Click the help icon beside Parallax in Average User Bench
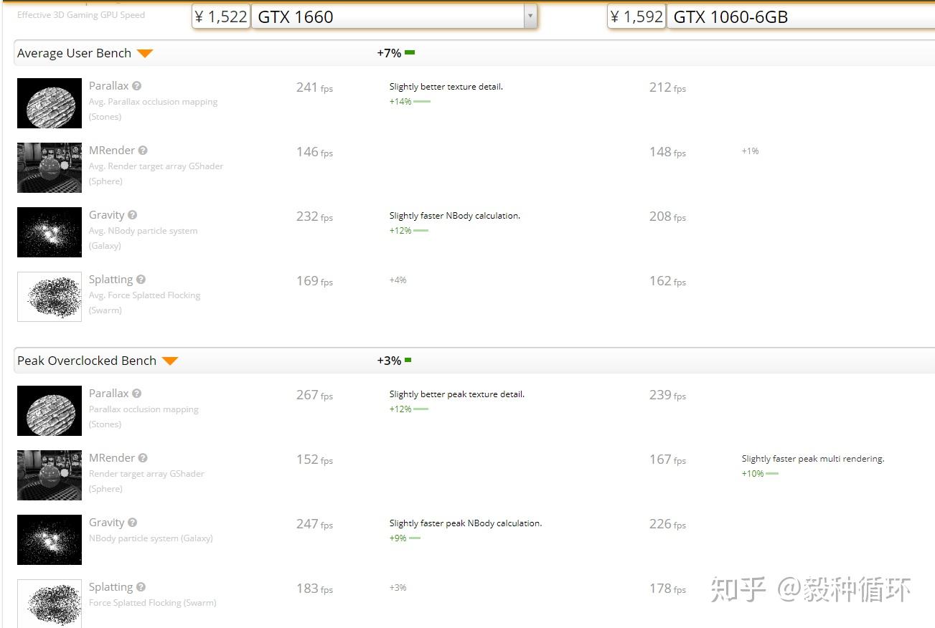The width and height of the screenshot is (935, 628). pyautogui.click(x=136, y=86)
